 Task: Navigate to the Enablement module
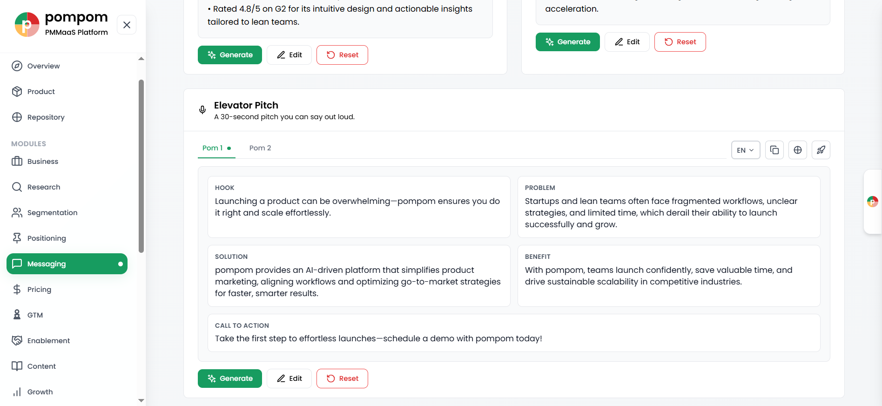tap(67, 341)
